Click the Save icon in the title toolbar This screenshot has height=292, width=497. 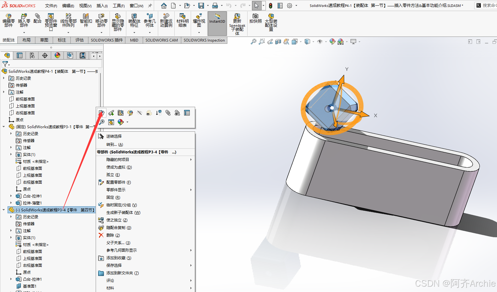tap(201, 6)
